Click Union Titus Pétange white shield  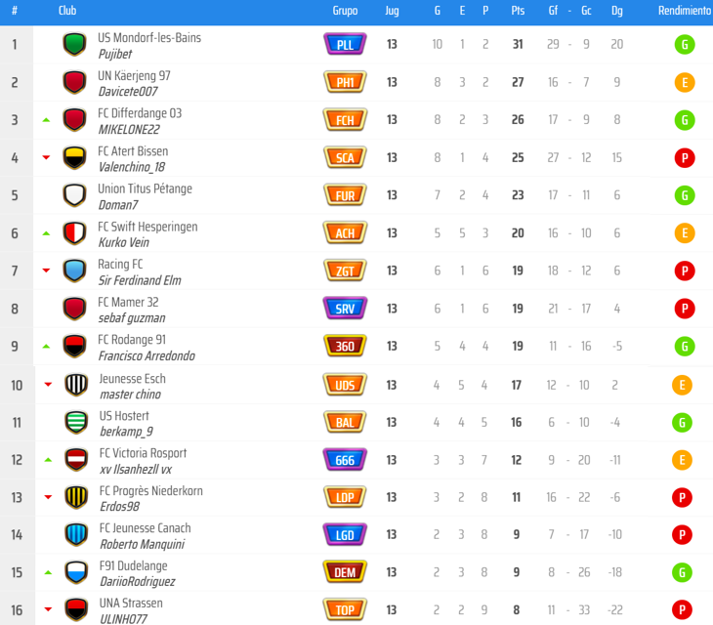[74, 195]
